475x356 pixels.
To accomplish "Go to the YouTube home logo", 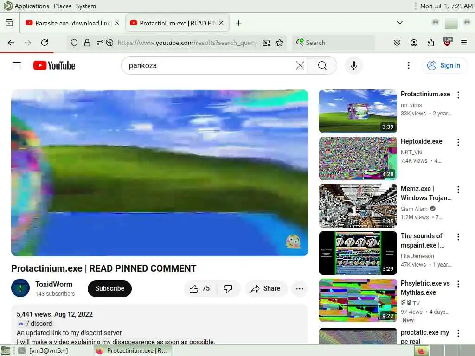I will pos(54,65).
